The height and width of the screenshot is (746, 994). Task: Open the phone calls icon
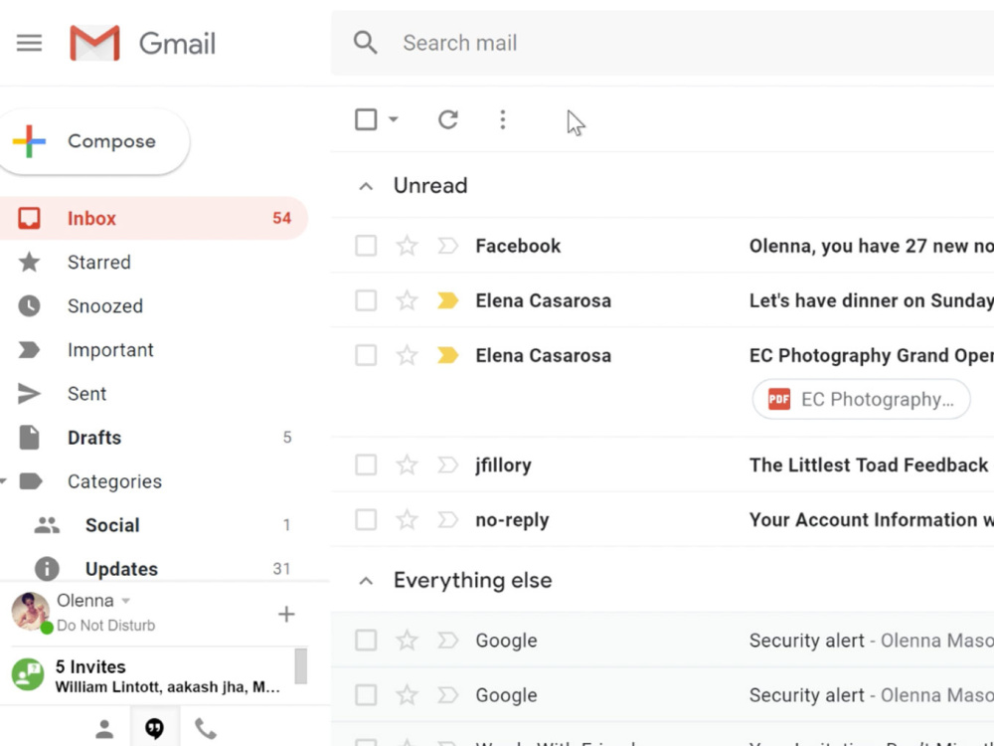[206, 729]
